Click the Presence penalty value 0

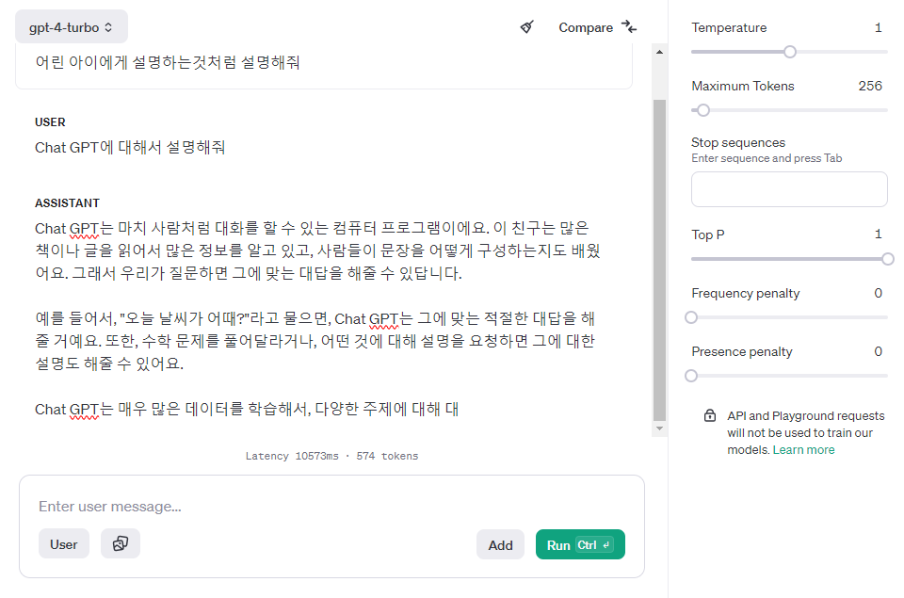(878, 351)
